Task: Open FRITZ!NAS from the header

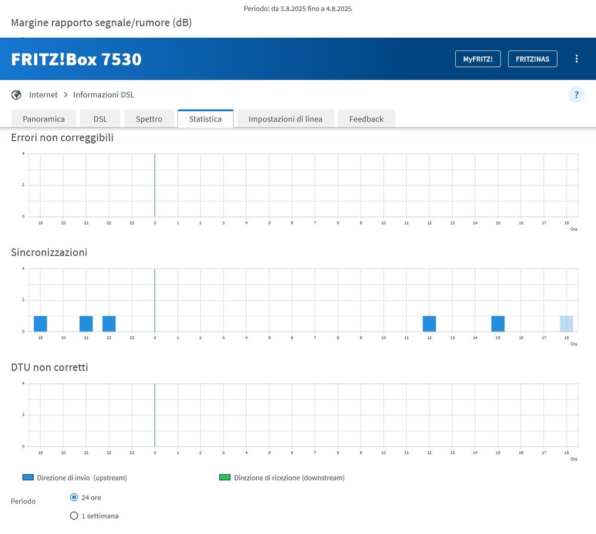Action: click(532, 59)
